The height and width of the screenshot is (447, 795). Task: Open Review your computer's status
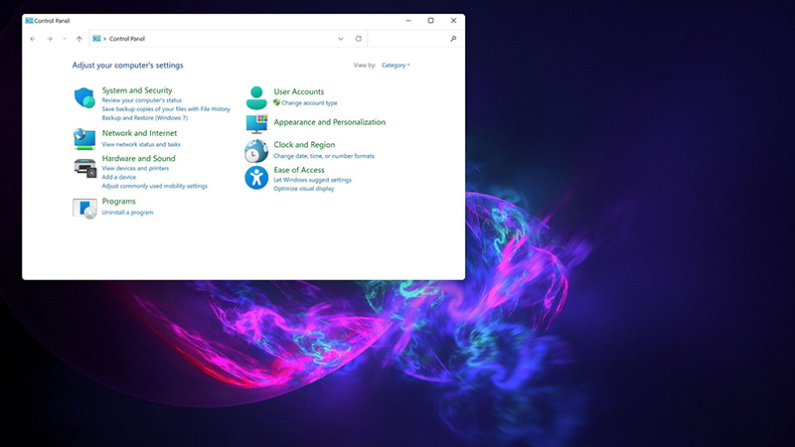click(141, 100)
